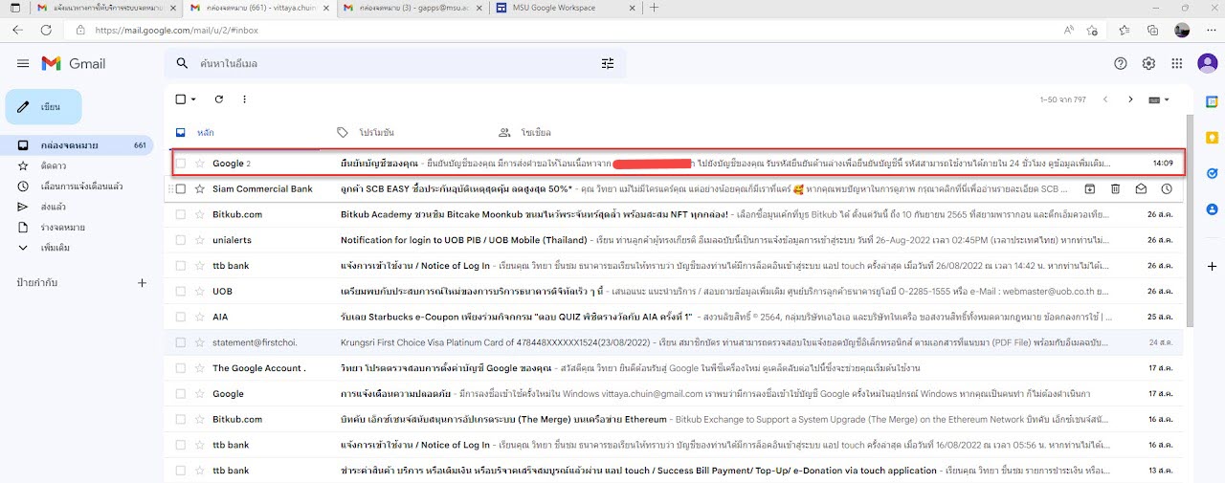Open the Google apps grid
Image resolution: width=1225 pixels, height=483 pixels.
coord(1177,63)
